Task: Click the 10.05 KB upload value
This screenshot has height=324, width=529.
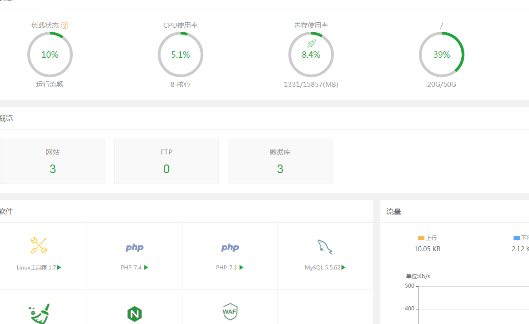Action: 427,249
